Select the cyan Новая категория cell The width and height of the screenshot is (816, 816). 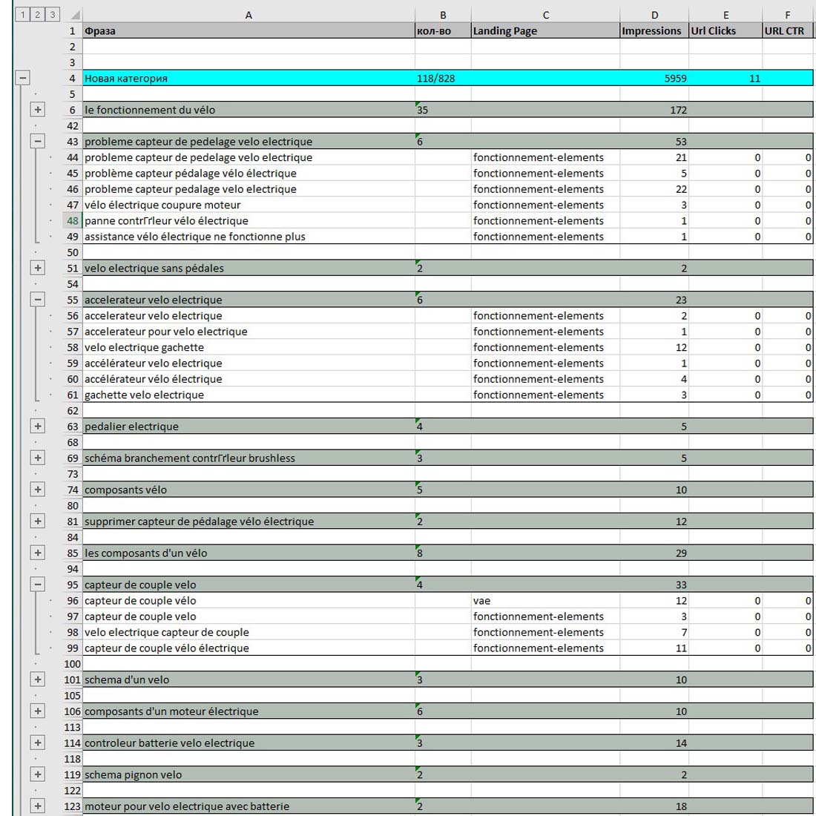pyautogui.click(x=248, y=78)
